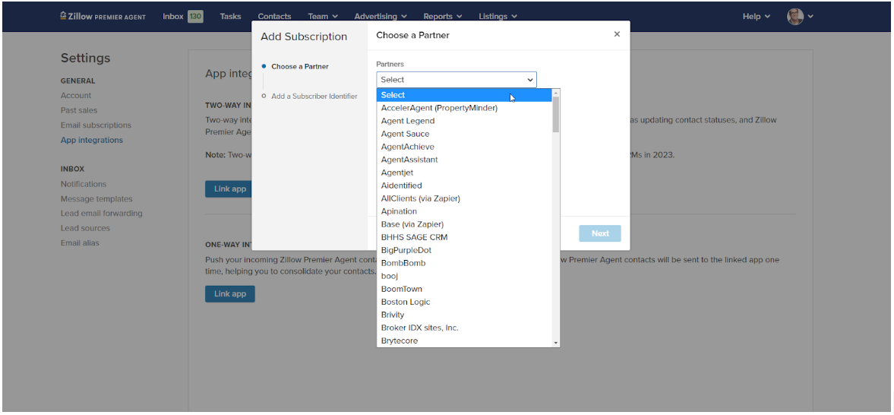Pick BoomTown from the partners dropdown

click(x=402, y=289)
